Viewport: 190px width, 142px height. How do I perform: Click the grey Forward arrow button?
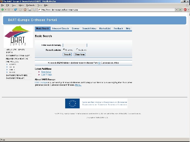click(x=9, y=10)
